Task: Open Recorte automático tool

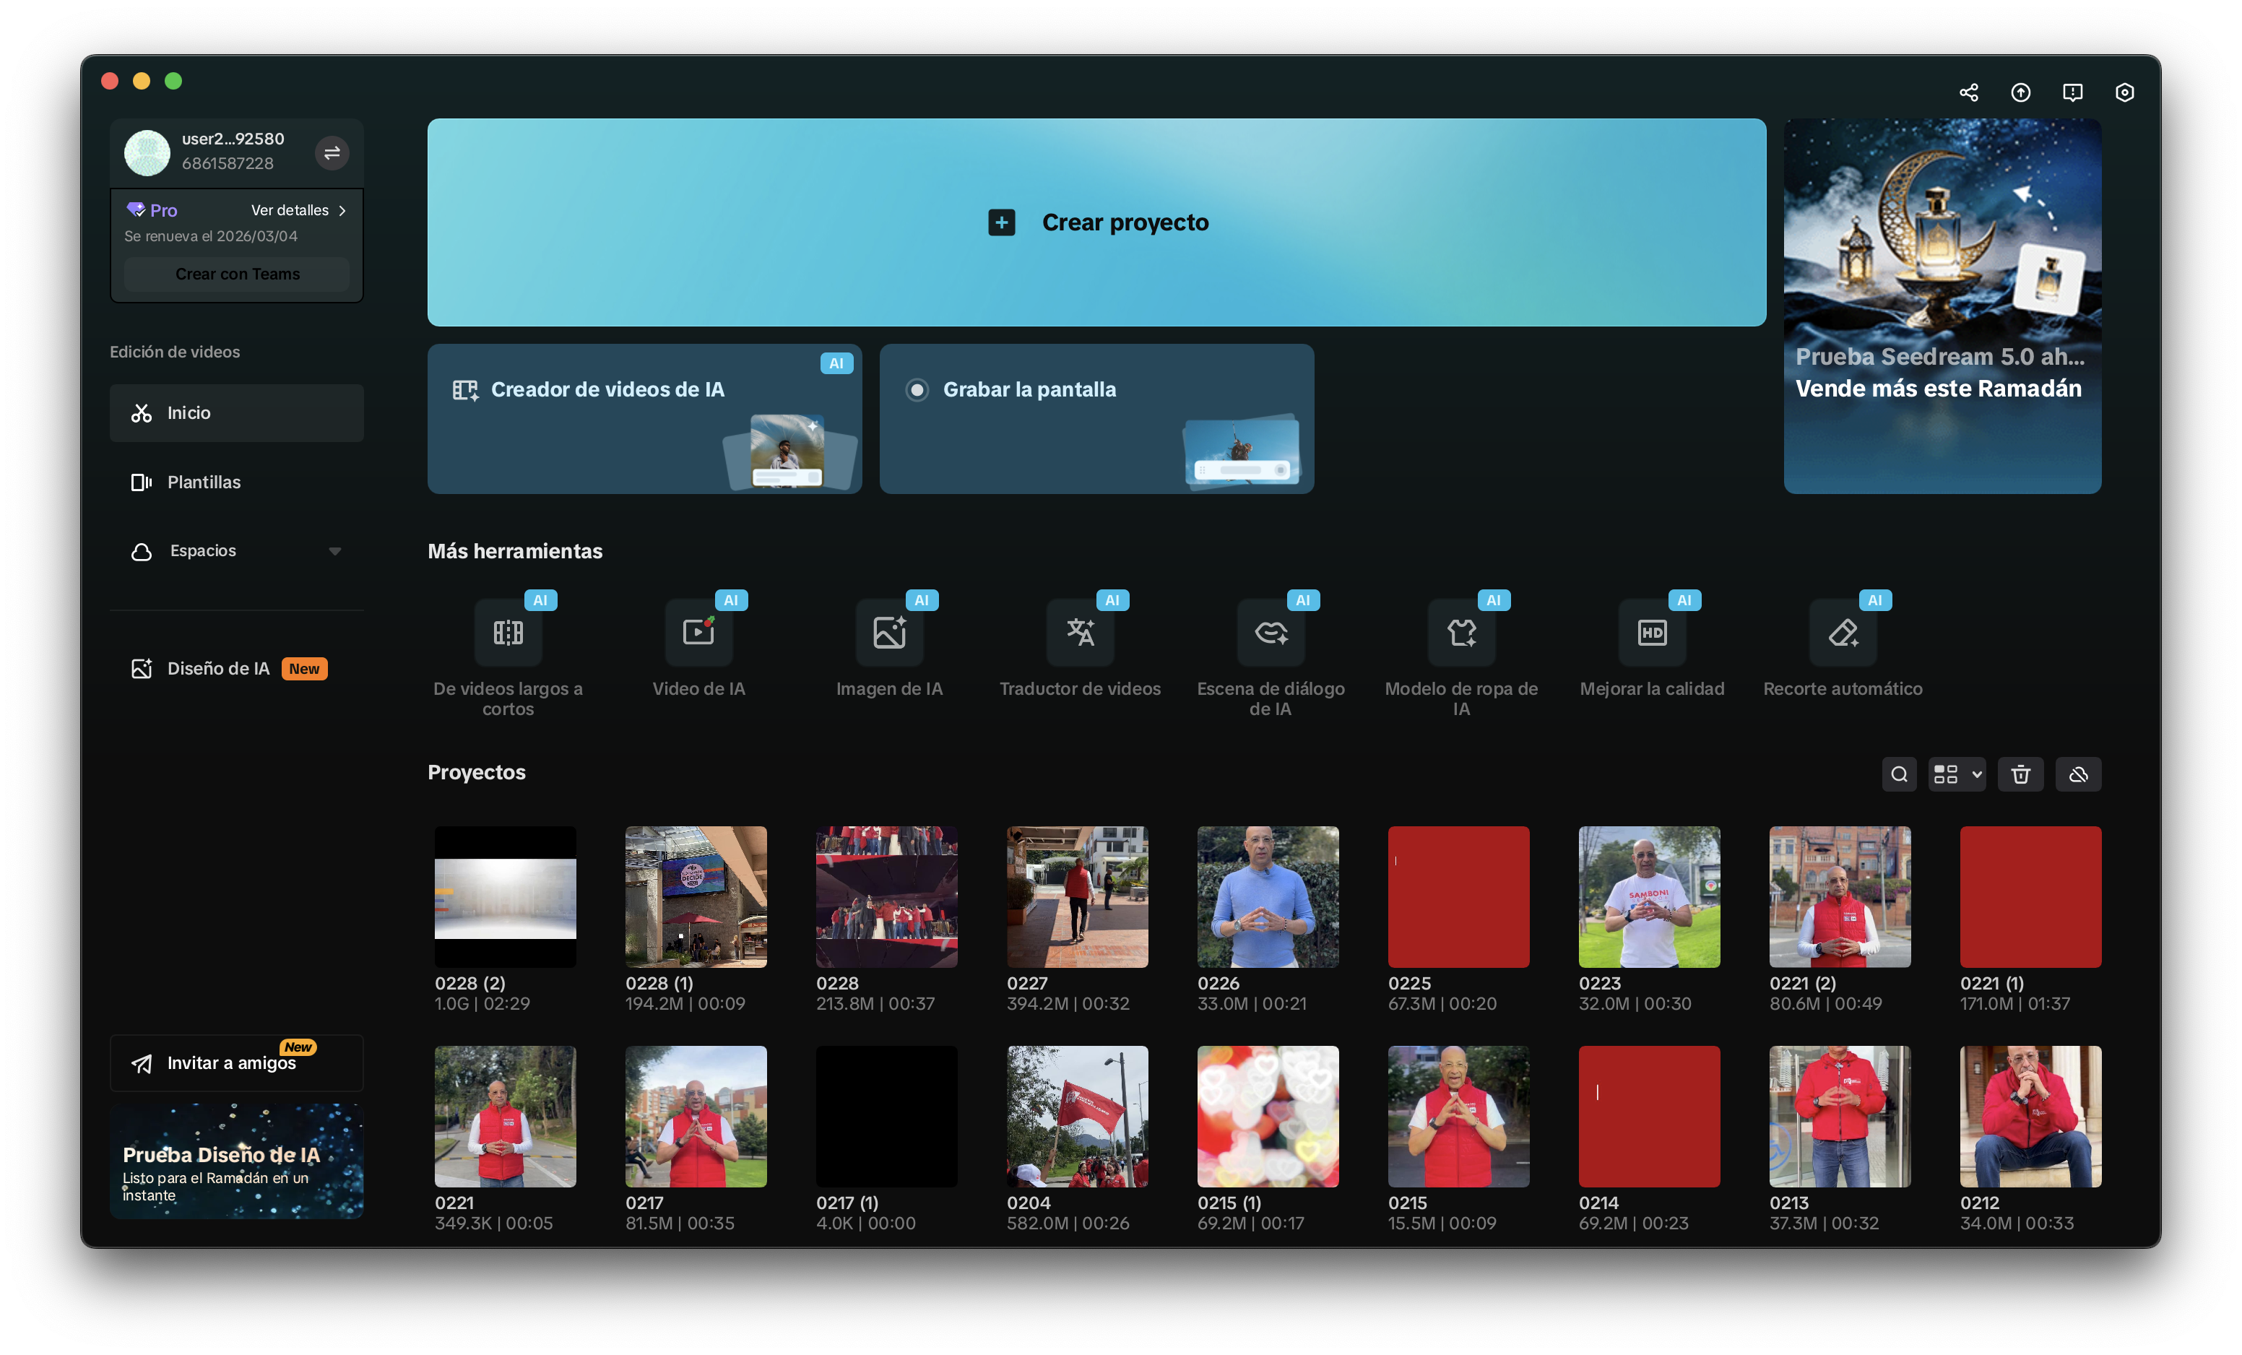Action: pyautogui.click(x=1842, y=633)
